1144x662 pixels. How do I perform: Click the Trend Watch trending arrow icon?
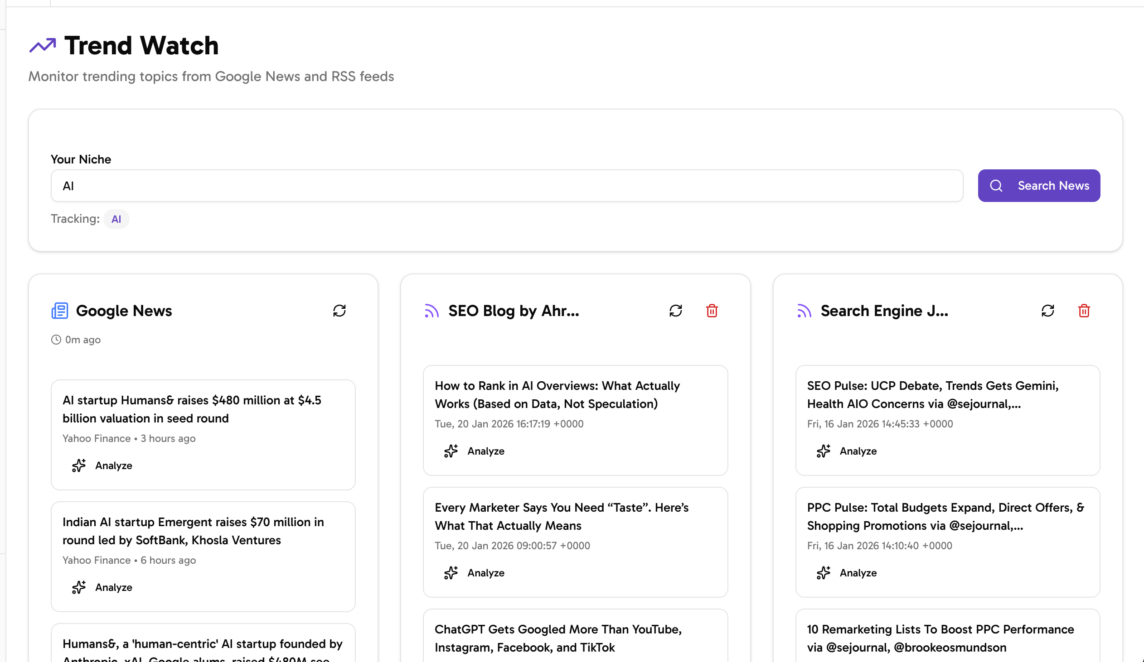[x=43, y=45]
